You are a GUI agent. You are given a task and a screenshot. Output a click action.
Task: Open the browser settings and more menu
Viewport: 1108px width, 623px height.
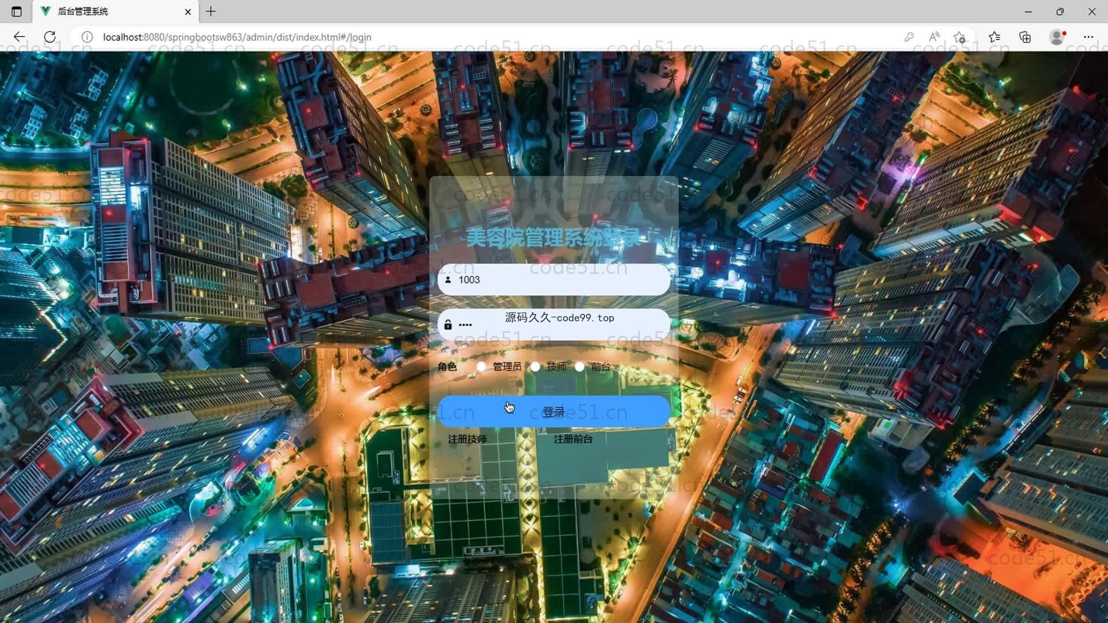click(1088, 37)
